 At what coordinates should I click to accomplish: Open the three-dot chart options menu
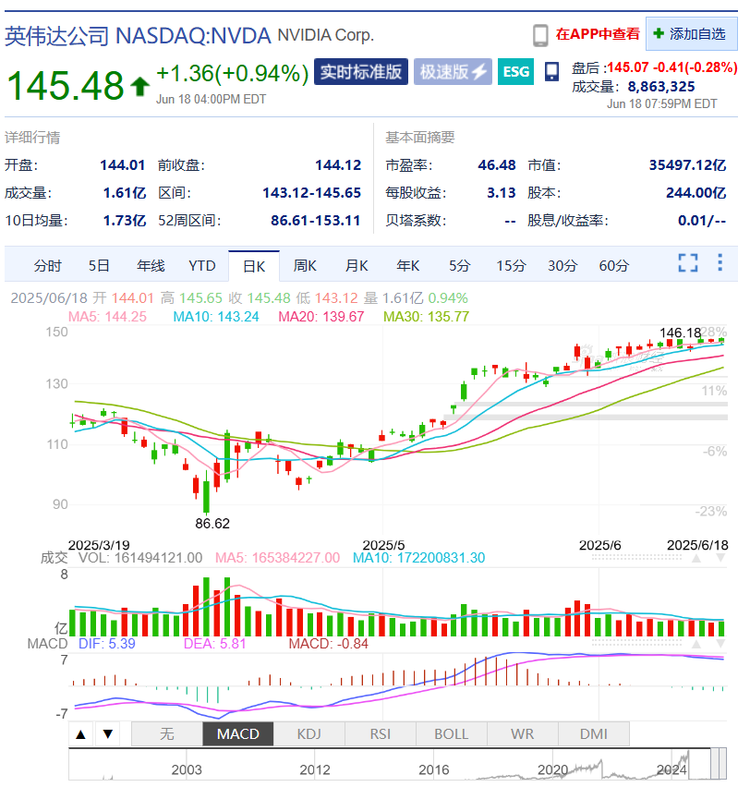tap(720, 262)
